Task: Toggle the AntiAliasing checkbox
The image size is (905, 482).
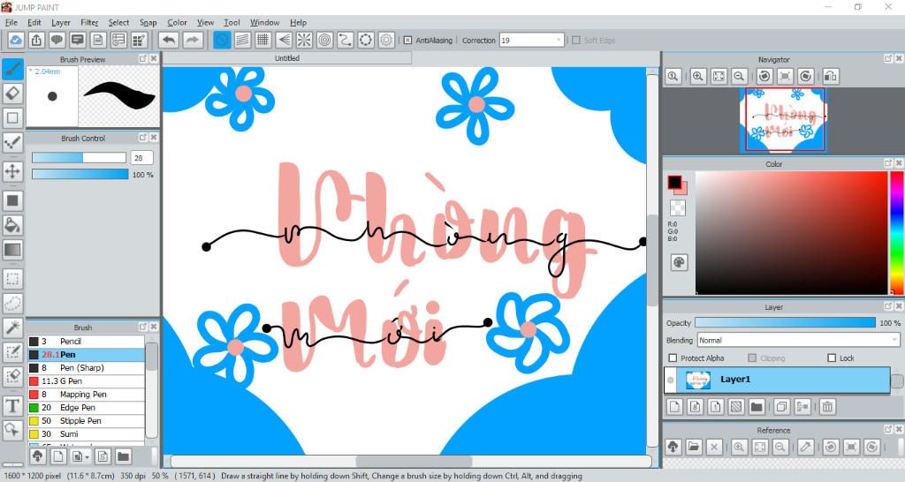Action: pyautogui.click(x=407, y=41)
